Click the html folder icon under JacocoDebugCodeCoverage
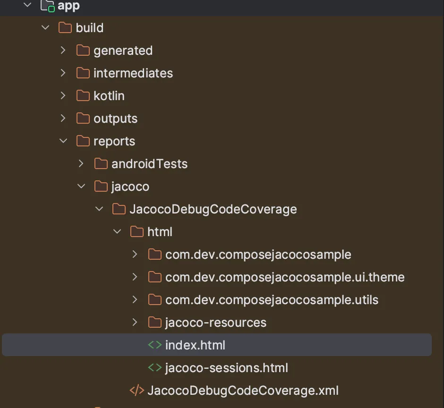 137,231
